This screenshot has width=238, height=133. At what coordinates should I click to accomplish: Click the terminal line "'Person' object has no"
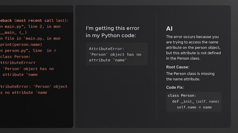coord(28,69)
